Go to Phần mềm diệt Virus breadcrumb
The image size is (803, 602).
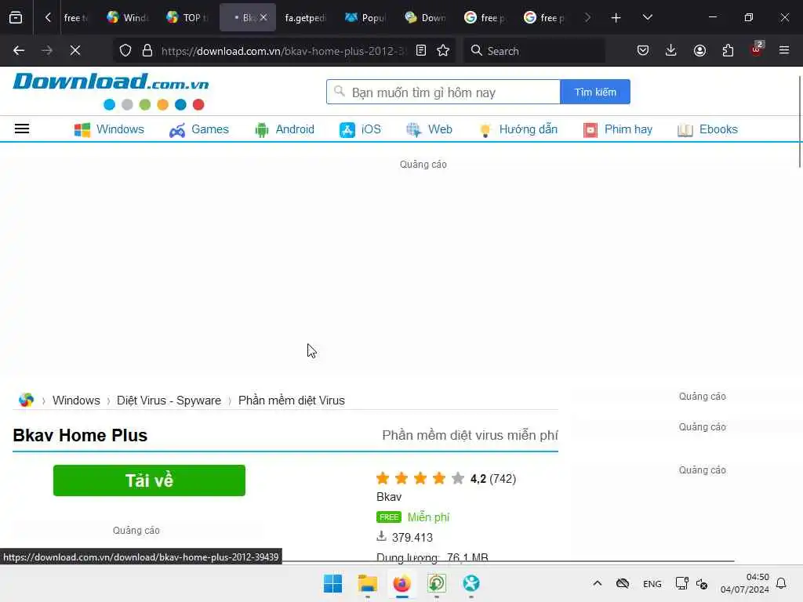pyautogui.click(x=292, y=401)
